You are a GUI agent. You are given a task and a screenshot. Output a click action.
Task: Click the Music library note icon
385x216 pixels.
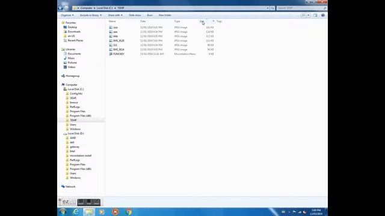coord(65,58)
